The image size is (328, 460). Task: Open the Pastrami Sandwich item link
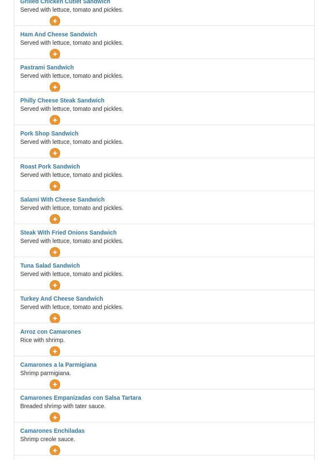pyautogui.click(x=47, y=67)
